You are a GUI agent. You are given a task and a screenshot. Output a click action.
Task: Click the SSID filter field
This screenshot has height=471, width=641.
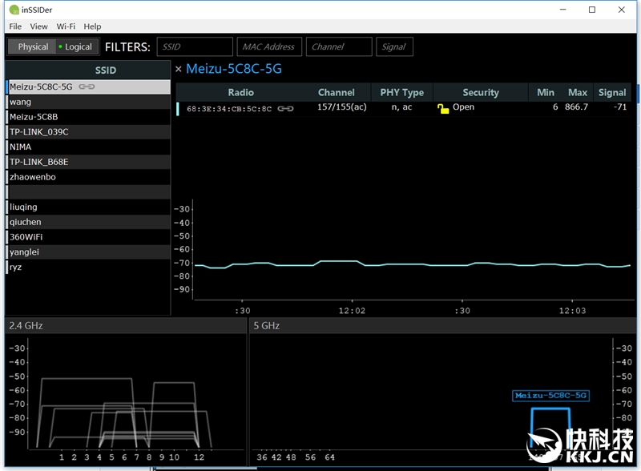[x=195, y=46]
